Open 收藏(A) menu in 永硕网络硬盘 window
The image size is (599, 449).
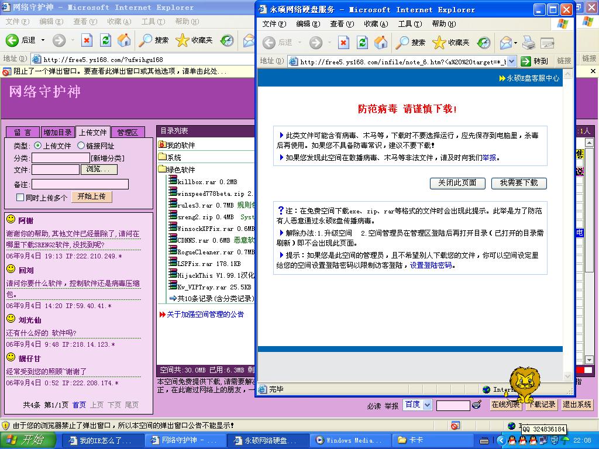pos(376,23)
